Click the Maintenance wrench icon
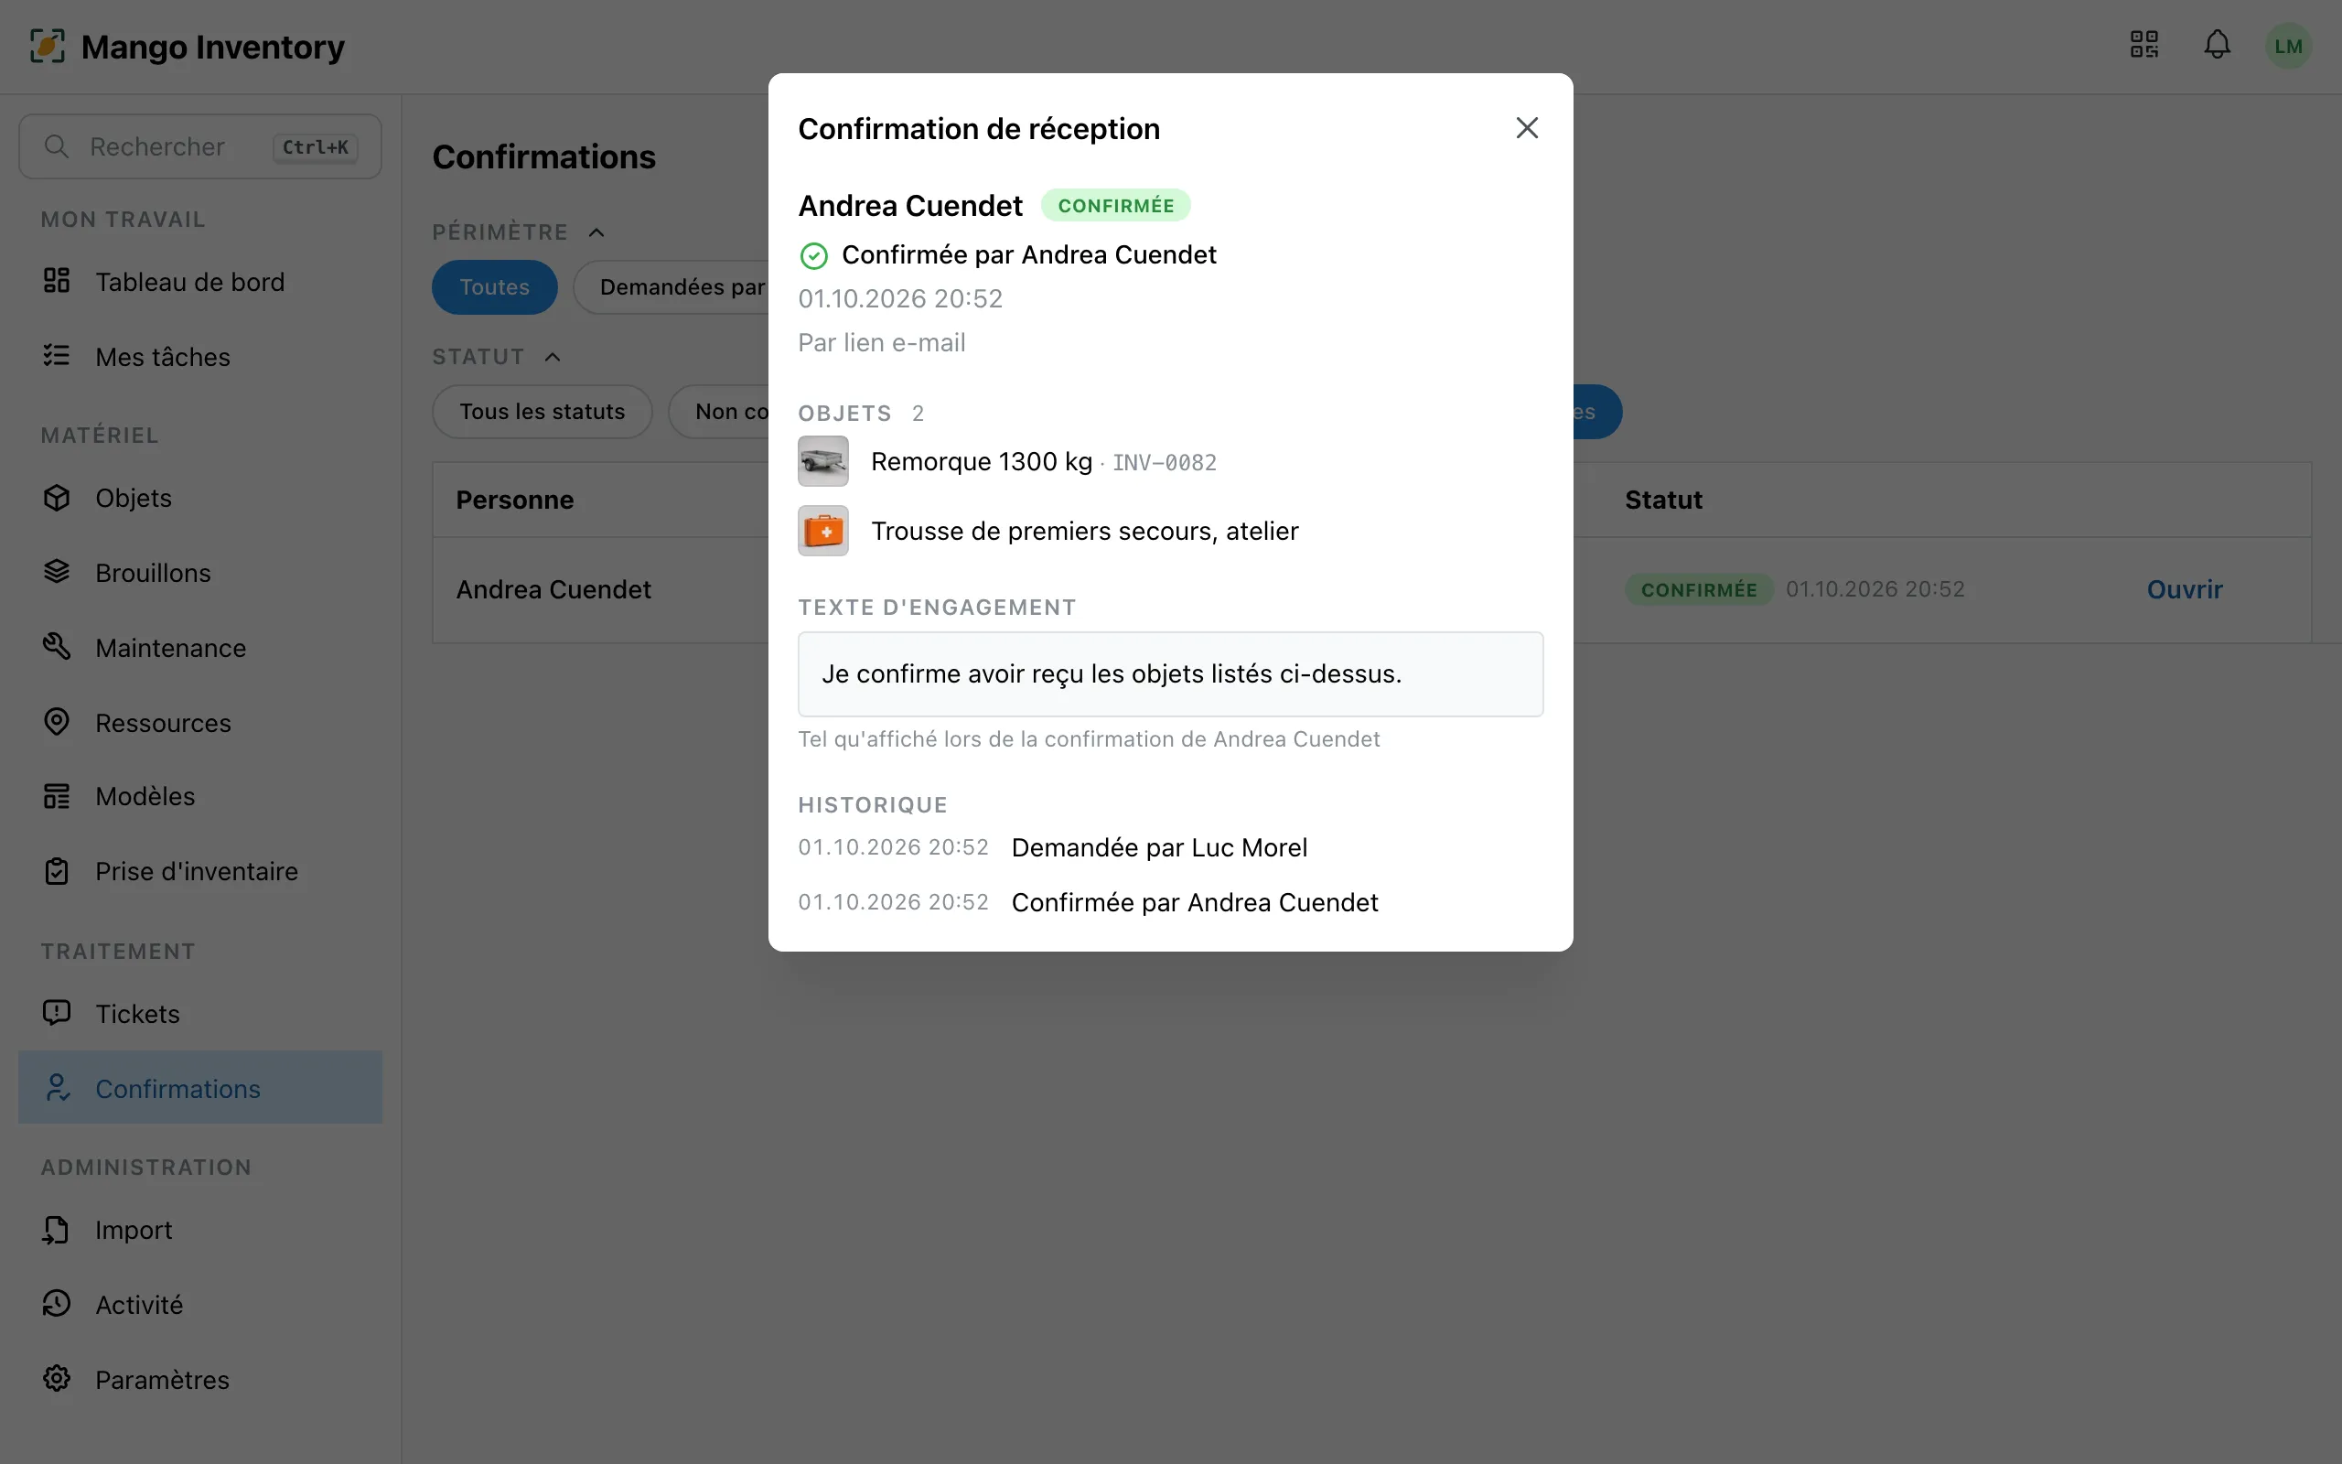The image size is (2342, 1464). tap(57, 647)
